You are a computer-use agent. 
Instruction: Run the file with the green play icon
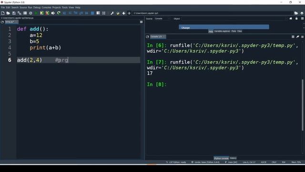(36, 13)
